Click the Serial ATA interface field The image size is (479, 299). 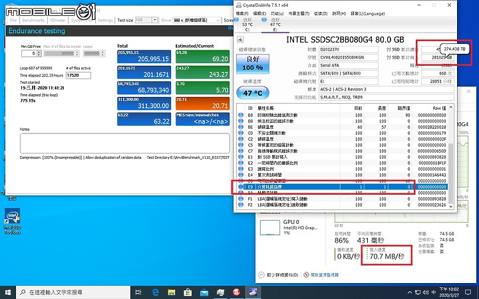(348, 65)
